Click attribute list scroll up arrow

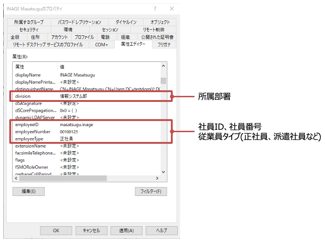tap(163, 66)
